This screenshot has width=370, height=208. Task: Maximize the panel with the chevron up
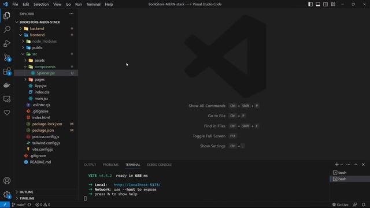(x=356, y=164)
